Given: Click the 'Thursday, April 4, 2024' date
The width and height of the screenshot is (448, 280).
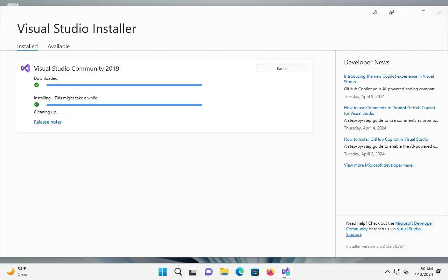Looking at the screenshot, I should 365,128.
